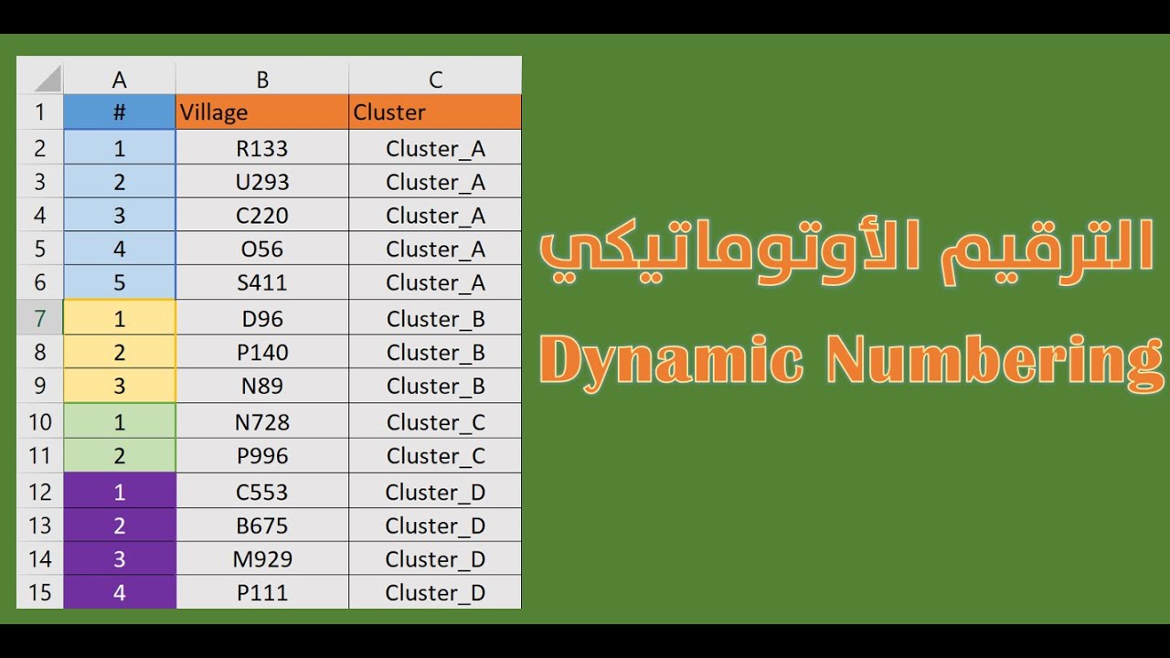The image size is (1170, 658).
Task: Select row 10 header
Action: (x=40, y=422)
